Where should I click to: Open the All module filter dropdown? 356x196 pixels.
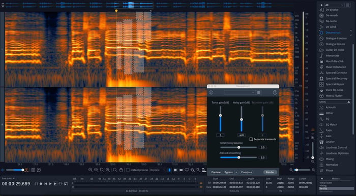(334, 5)
